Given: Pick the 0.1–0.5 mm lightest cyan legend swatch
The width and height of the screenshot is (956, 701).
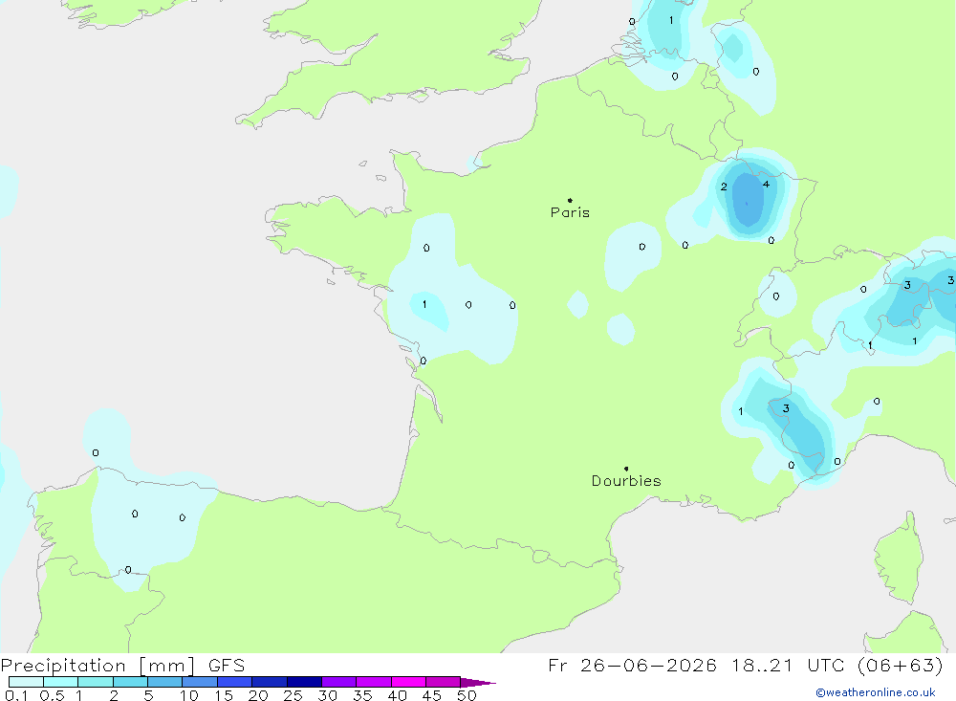Looking at the screenshot, I should [26, 682].
